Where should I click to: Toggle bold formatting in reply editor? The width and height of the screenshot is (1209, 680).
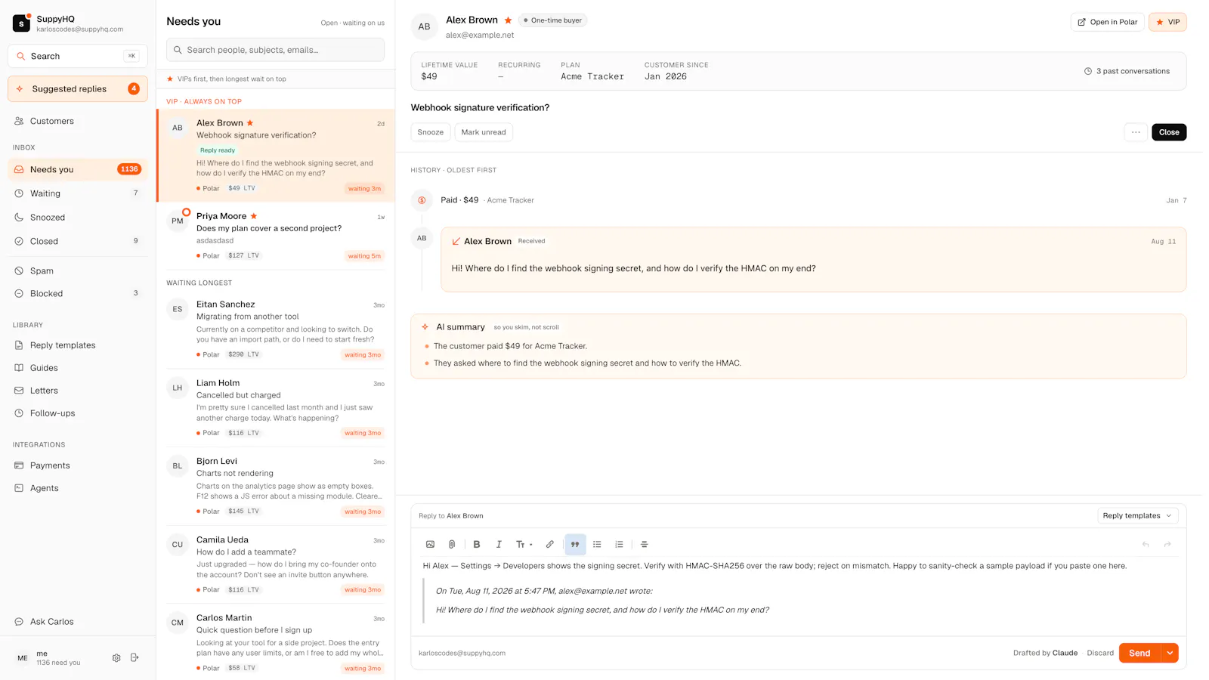[x=477, y=544]
